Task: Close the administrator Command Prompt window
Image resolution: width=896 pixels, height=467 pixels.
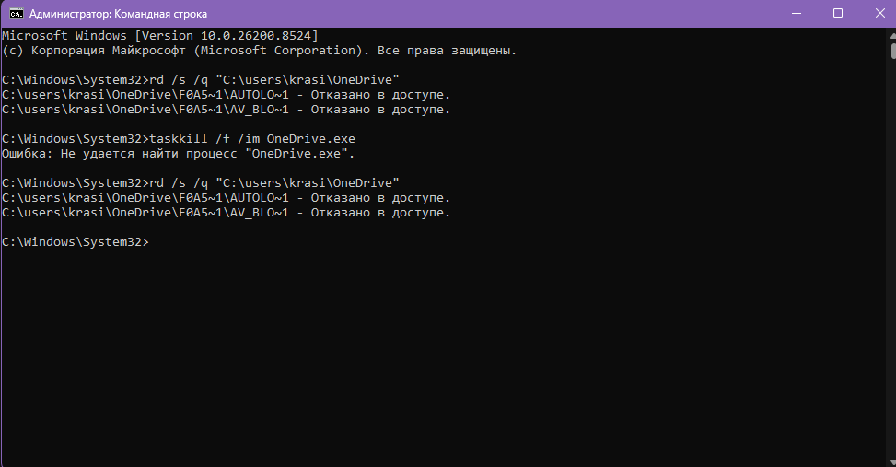Action: (x=879, y=13)
